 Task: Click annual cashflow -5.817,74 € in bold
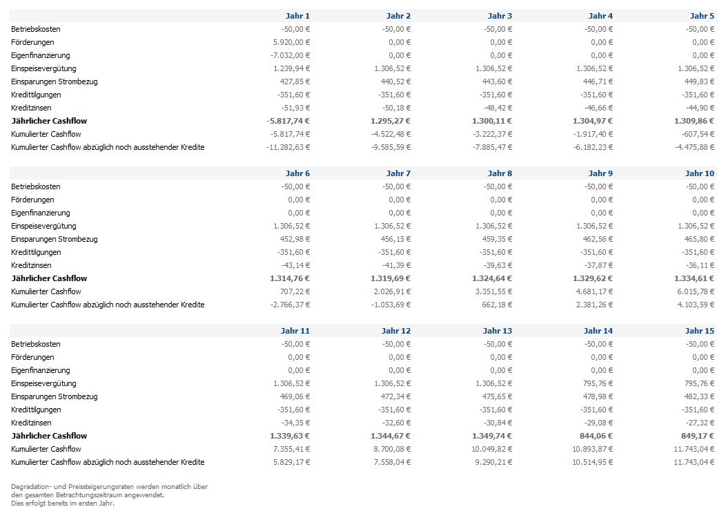288,121
